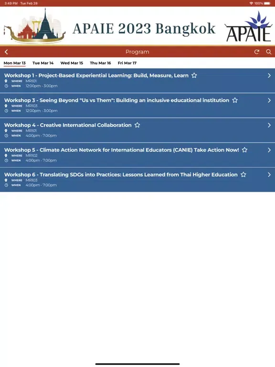This screenshot has width=275, height=367.
Task: Open Workshop 3 Seeing Beyond title
Action: point(116,100)
